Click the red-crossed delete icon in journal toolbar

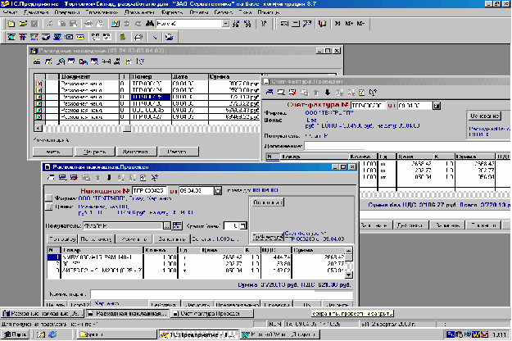(x=95, y=61)
